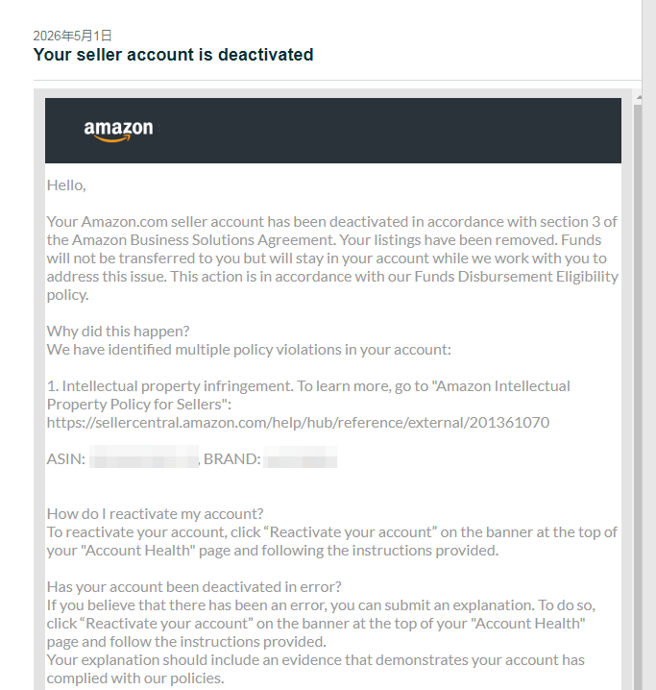The width and height of the screenshot is (656, 690).
Task: Click "complied with our policies" closing line
Action: coord(135,678)
